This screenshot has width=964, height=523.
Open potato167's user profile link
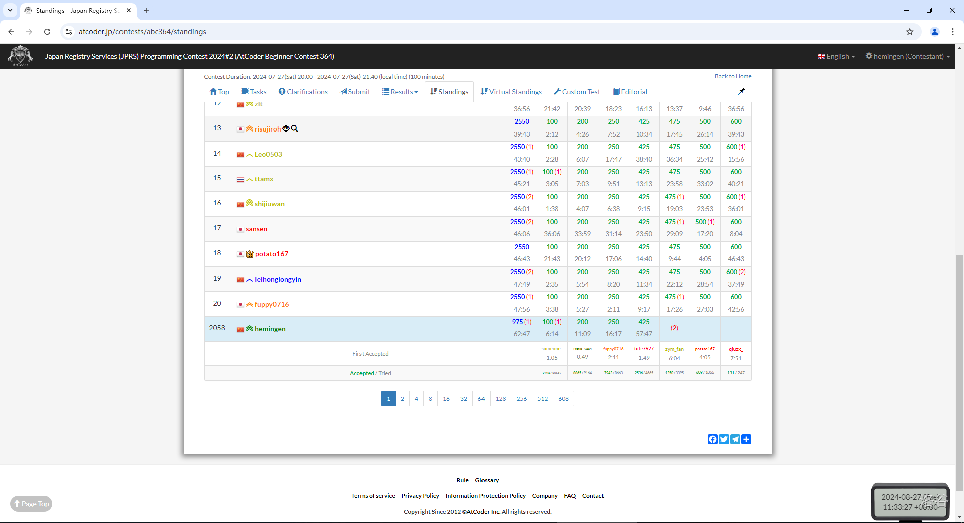tap(271, 254)
